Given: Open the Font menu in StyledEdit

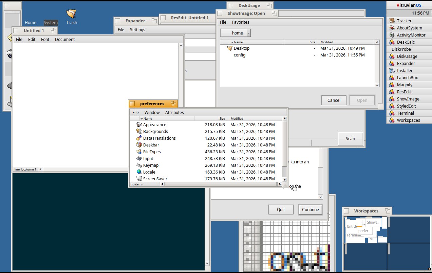Looking at the screenshot, I should [45, 40].
